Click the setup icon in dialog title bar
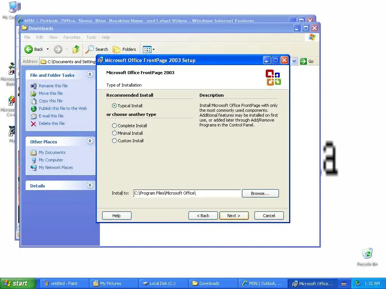Screen dimensions: 386x289 click(100, 60)
